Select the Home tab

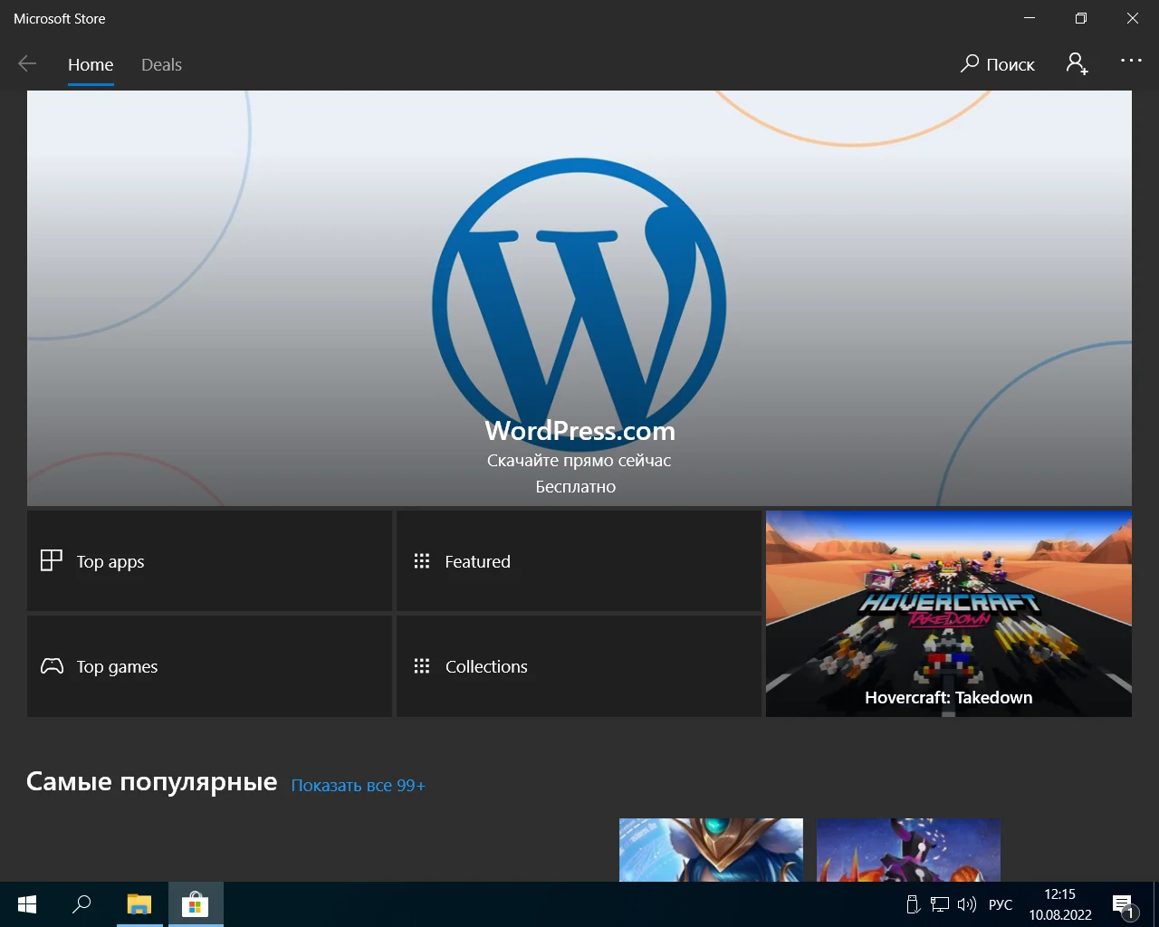coord(91,65)
